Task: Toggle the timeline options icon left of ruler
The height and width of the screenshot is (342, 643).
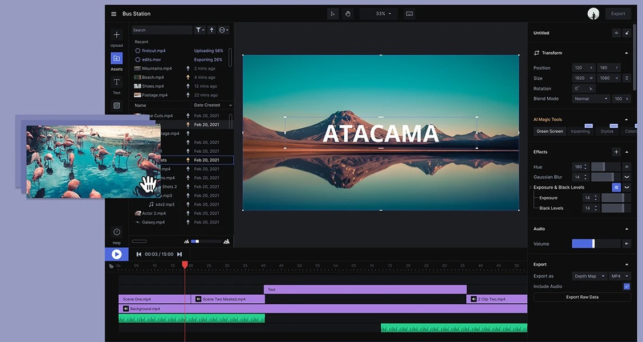Action: pyautogui.click(x=111, y=266)
